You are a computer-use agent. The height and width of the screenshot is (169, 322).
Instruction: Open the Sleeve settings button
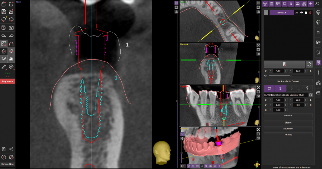288,123
